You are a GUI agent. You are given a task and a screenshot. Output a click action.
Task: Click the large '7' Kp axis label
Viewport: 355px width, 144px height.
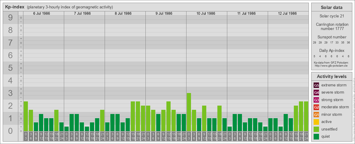10,43
